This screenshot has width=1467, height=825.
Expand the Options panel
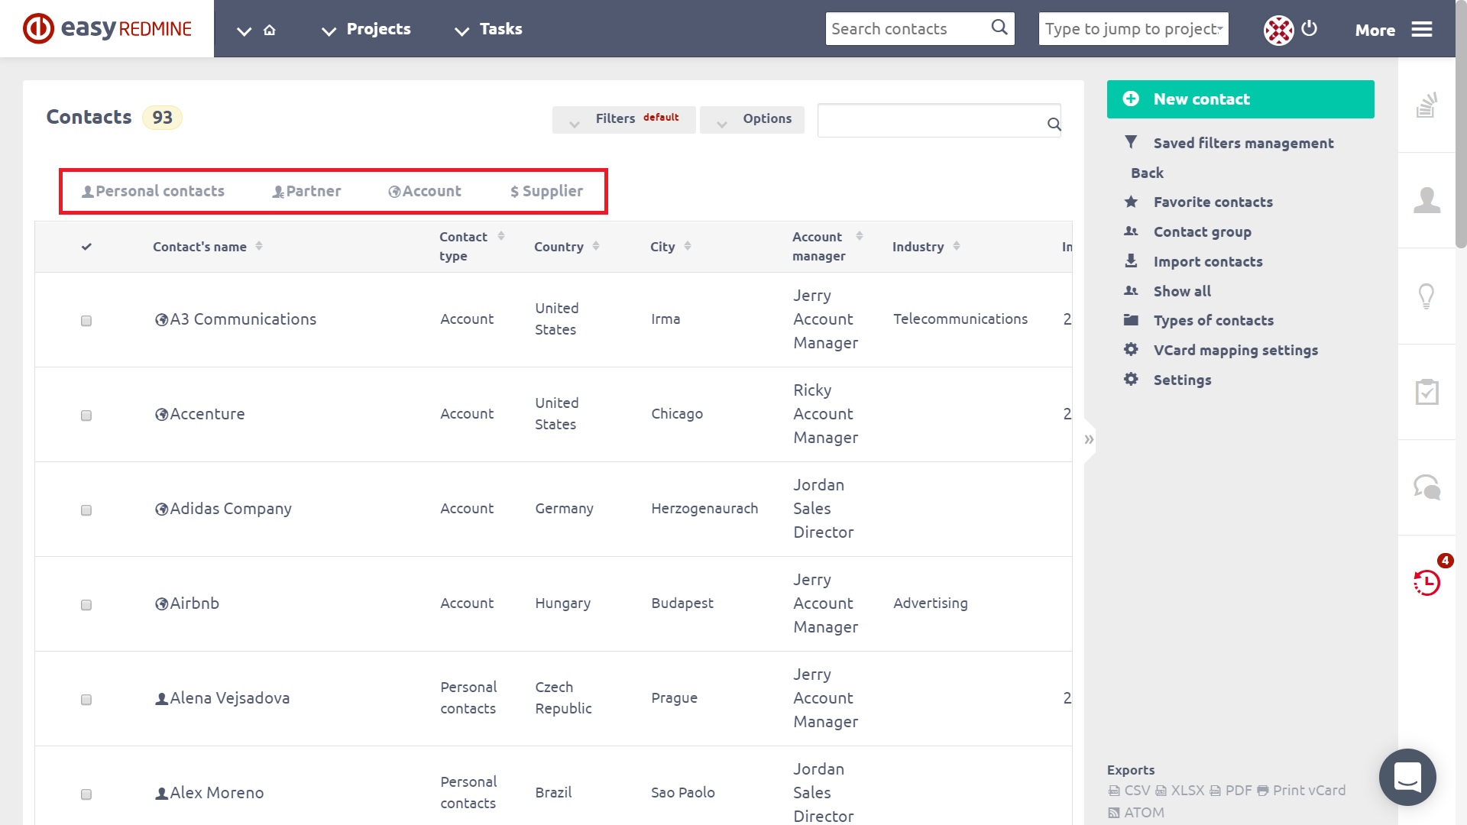click(x=752, y=119)
